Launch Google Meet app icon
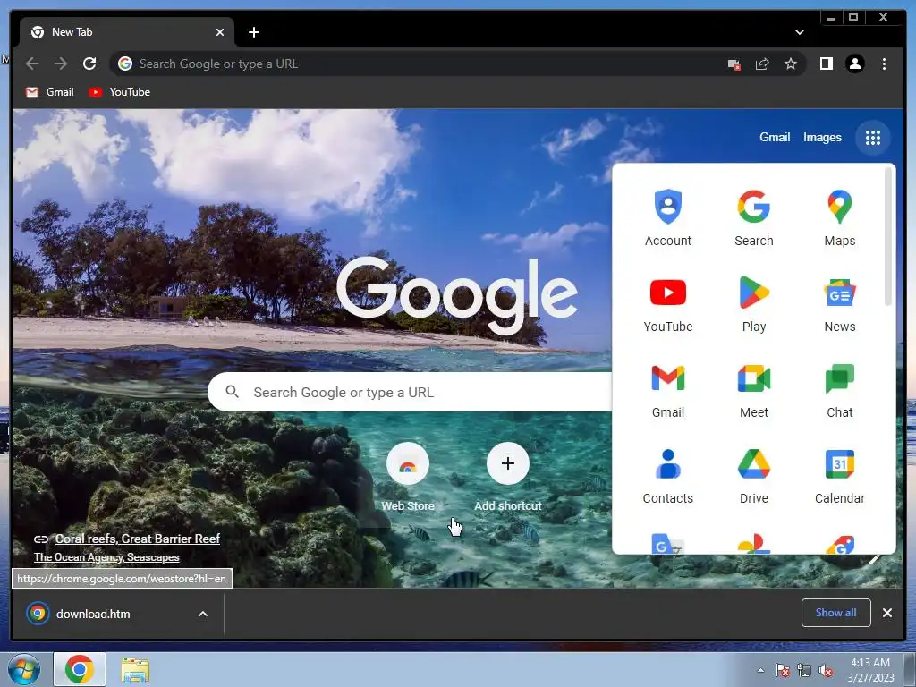The height and width of the screenshot is (687, 916). pyautogui.click(x=753, y=389)
